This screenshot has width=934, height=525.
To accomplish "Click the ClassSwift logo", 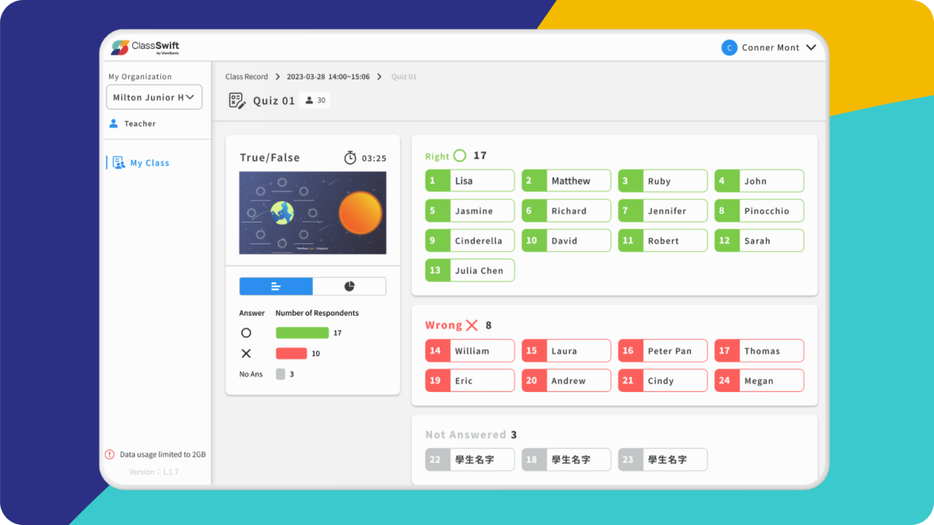I will [x=142, y=47].
